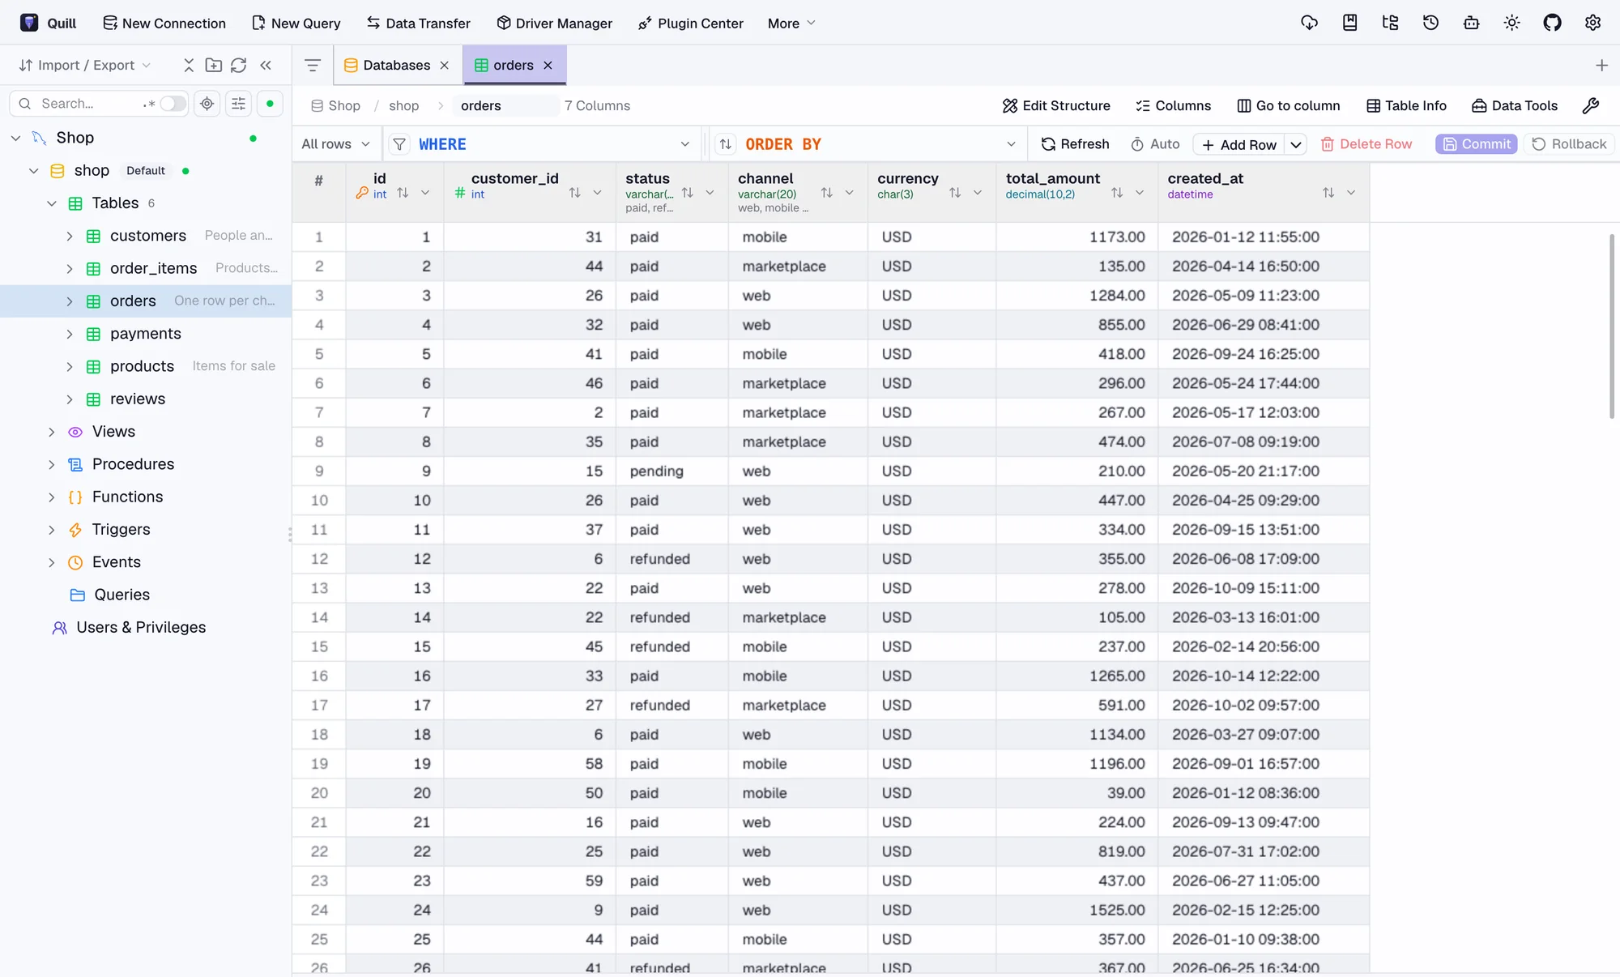Viewport: 1620px width, 977px height.
Task: Open Driver Manager
Action: pos(555,23)
